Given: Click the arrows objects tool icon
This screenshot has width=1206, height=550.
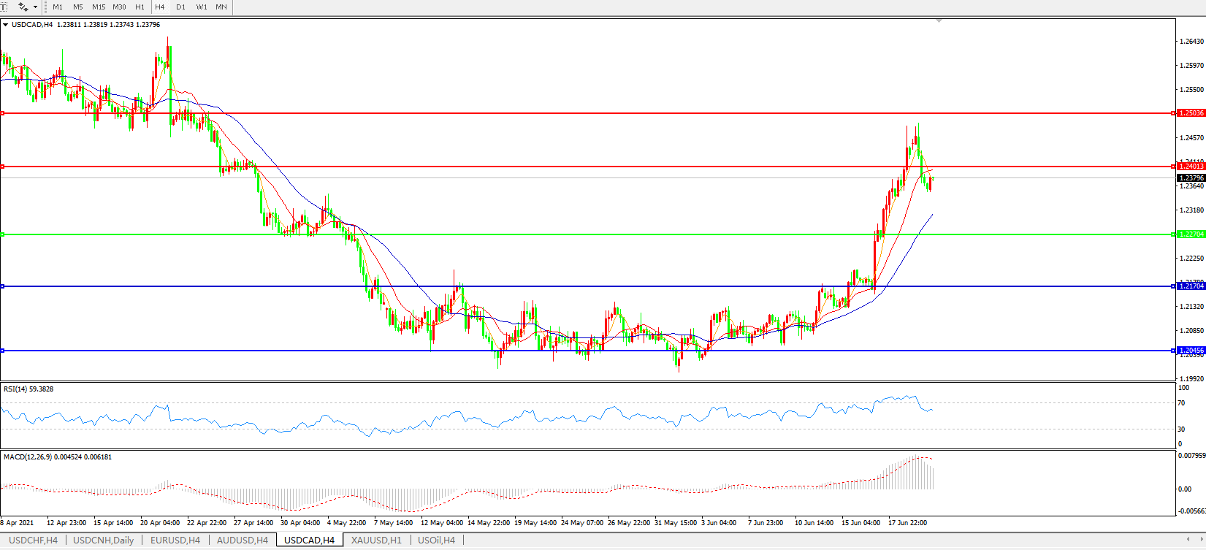Looking at the screenshot, I should click(x=23, y=7).
